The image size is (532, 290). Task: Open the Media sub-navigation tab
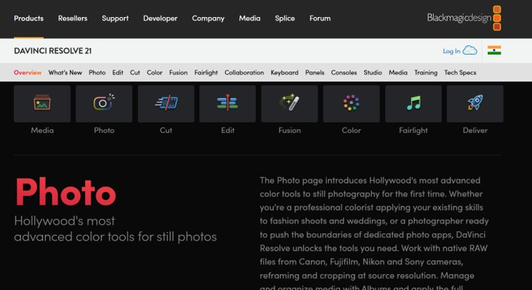coord(398,72)
